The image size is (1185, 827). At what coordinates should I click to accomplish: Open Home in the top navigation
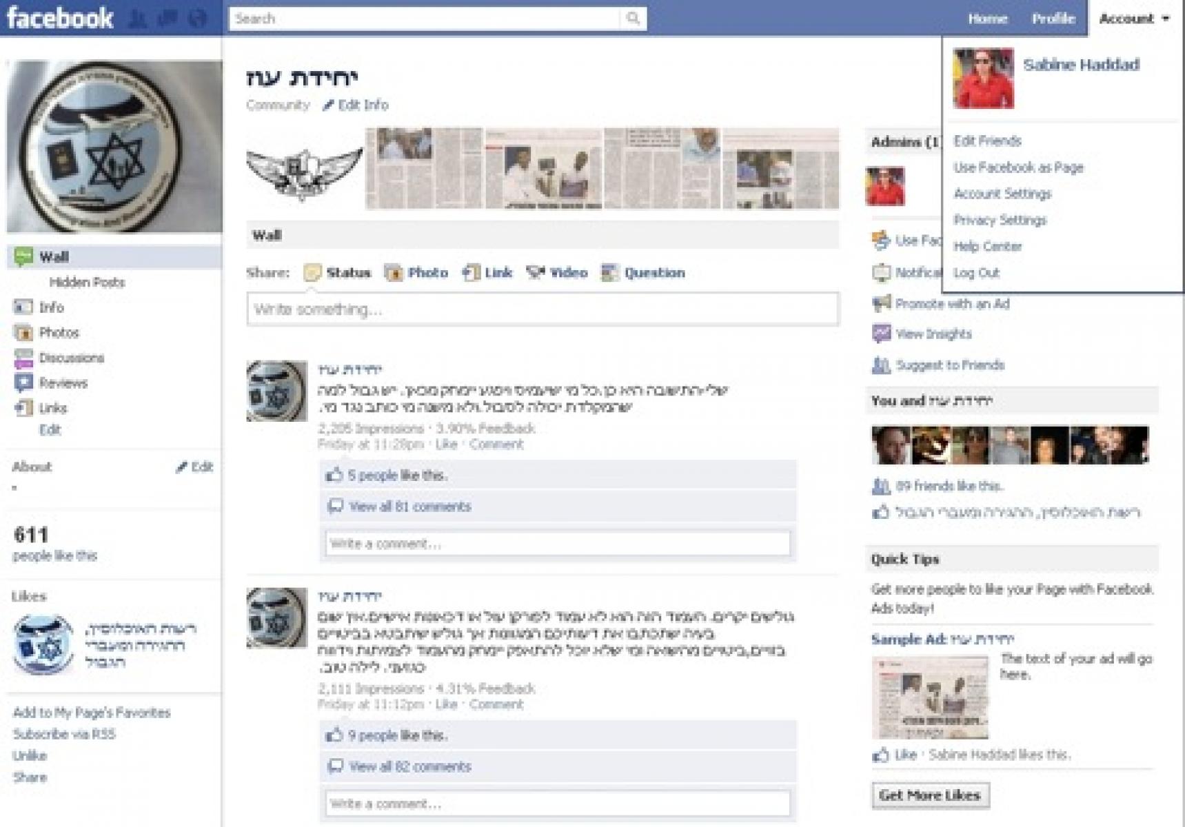987,19
